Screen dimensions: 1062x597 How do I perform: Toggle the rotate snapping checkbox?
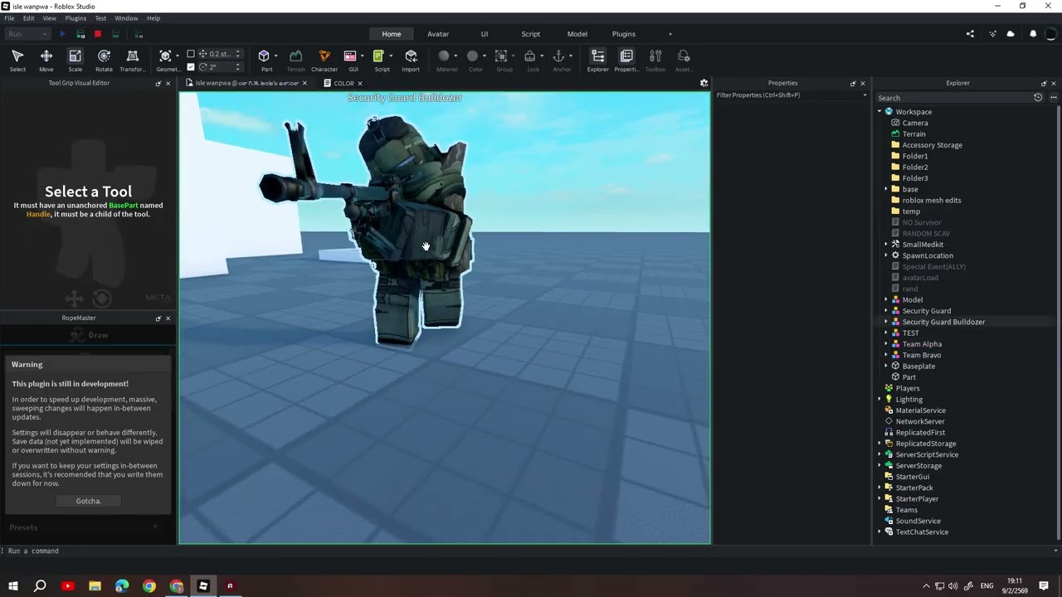coord(191,67)
